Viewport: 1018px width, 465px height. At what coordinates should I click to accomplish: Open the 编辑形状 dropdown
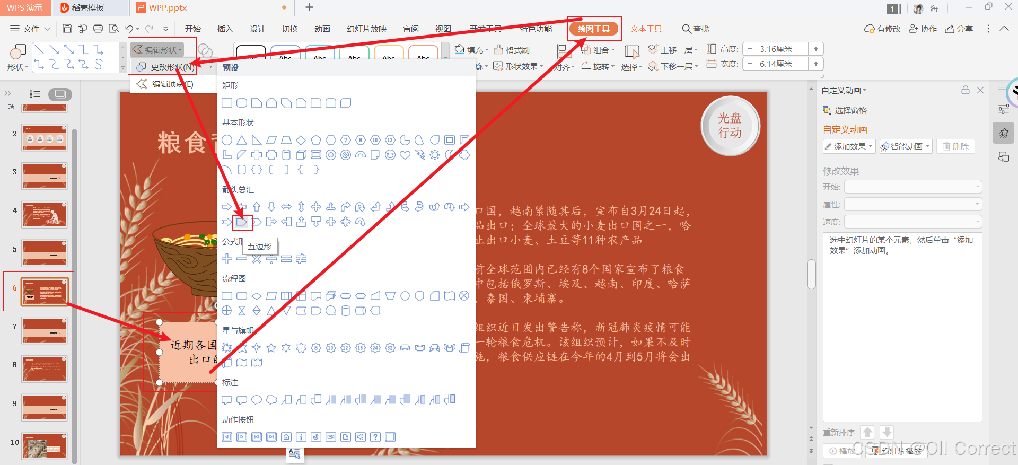point(157,49)
